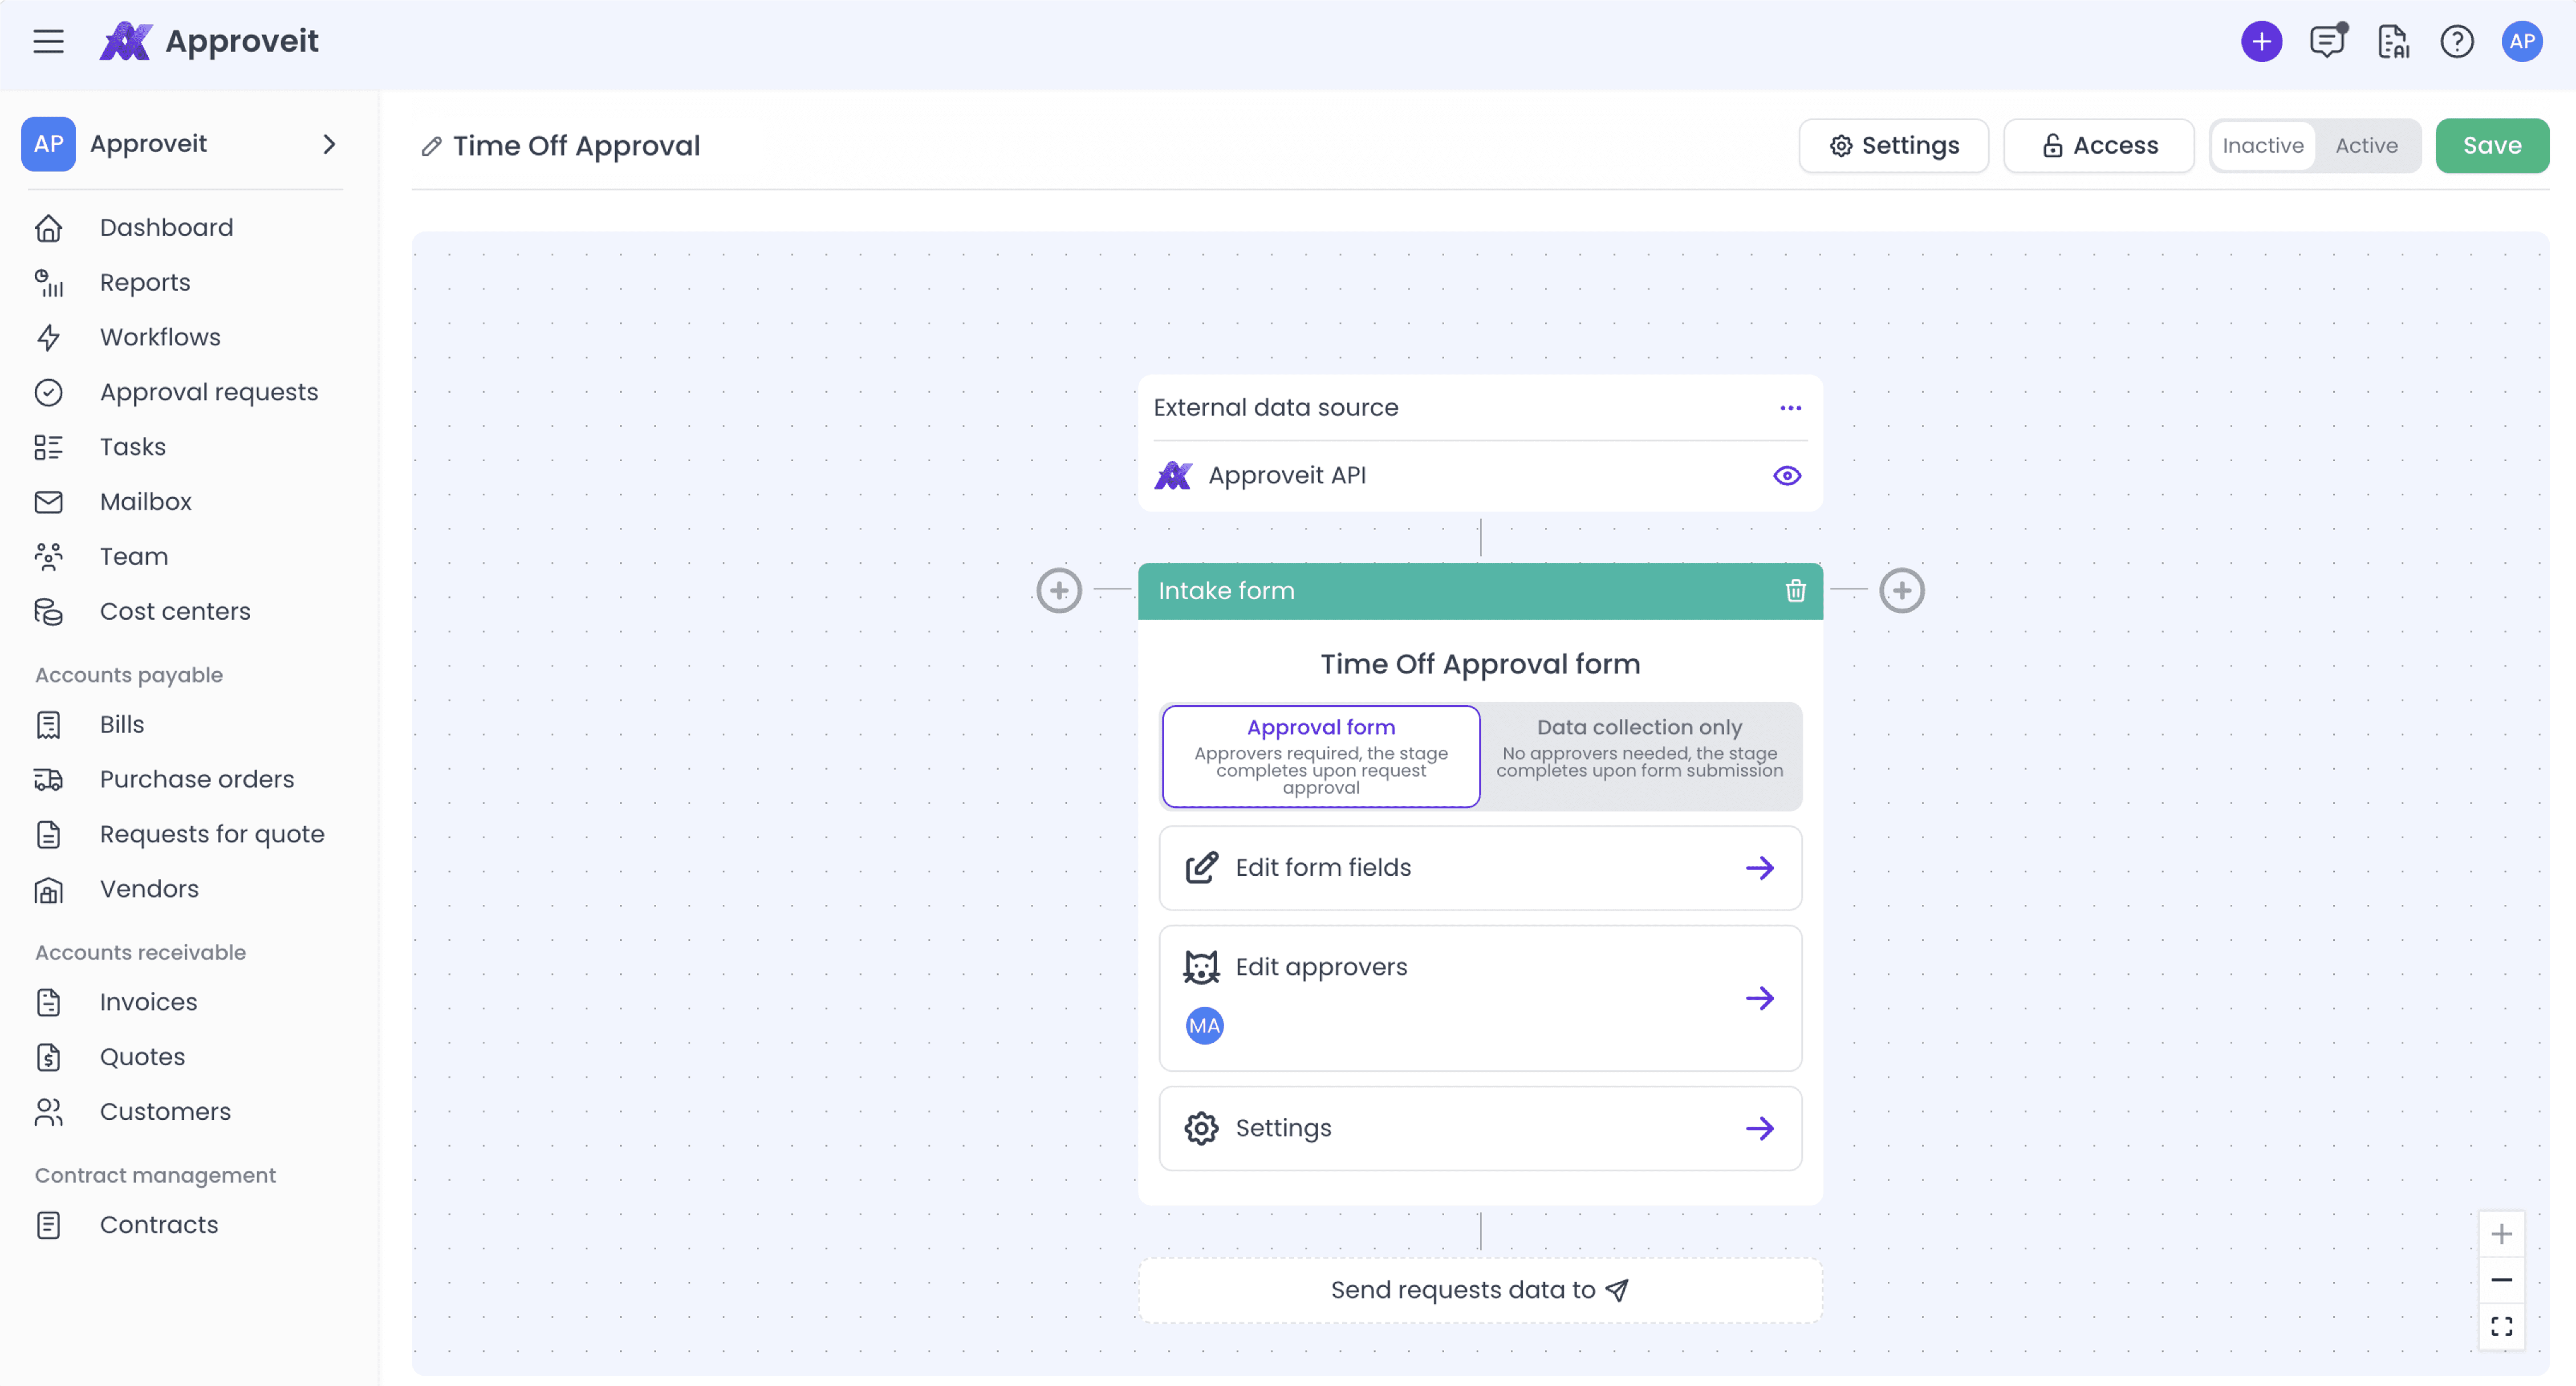Open Workflows page
Screen dimensions: 2576x1386
coord(160,337)
